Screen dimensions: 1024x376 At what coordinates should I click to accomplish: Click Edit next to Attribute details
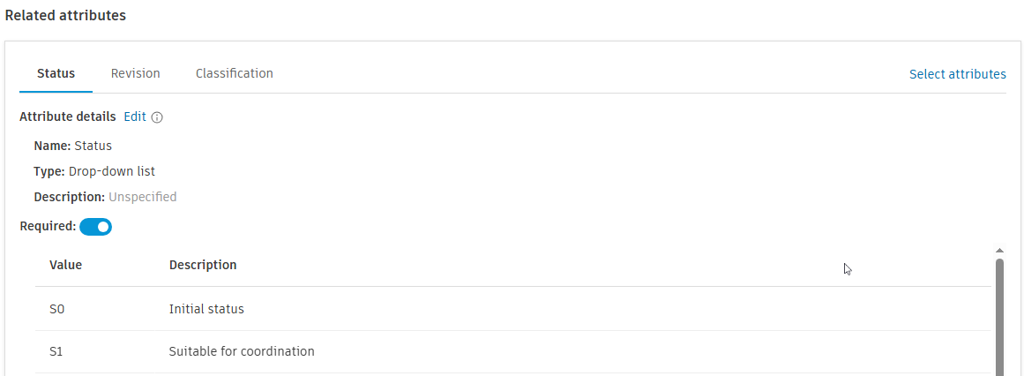(134, 117)
